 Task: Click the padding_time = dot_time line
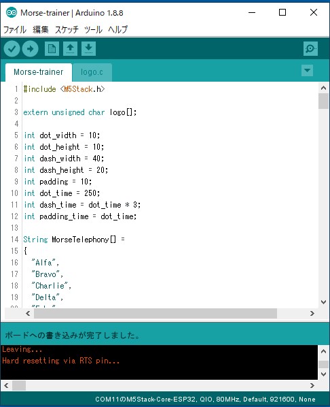click(x=80, y=216)
